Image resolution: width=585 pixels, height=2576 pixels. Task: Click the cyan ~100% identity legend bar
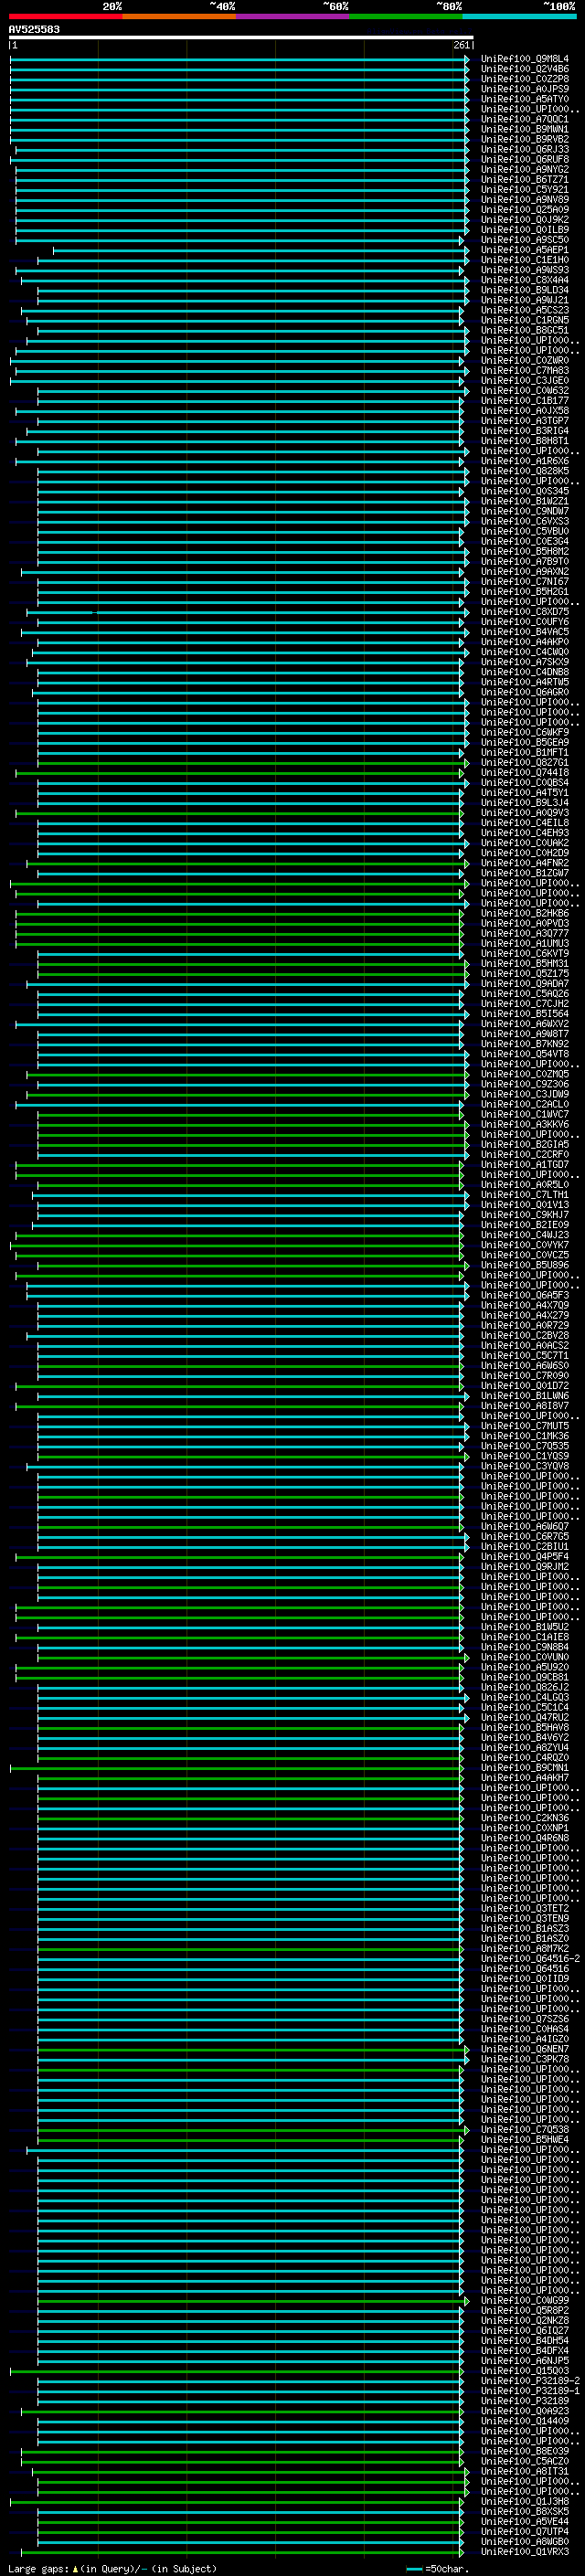518,17
